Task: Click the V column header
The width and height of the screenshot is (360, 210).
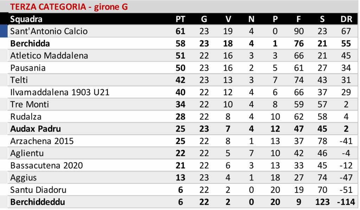Action: click(x=228, y=19)
